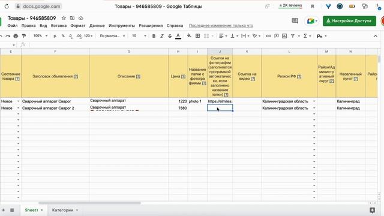Toggle bold formatting
The image size is (384, 216).
pyautogui.click(x=154, y=36)
